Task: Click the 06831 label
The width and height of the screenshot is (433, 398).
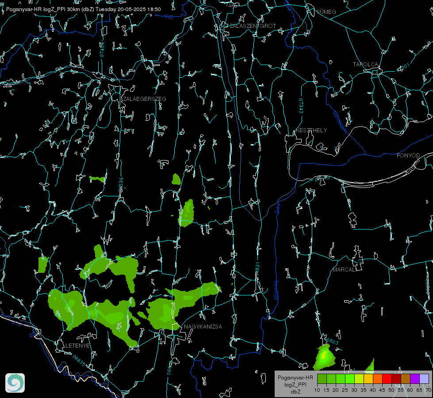Action: 257,269
